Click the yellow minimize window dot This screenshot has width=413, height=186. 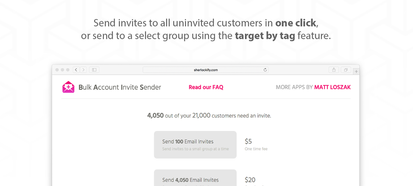pos(62,70)
